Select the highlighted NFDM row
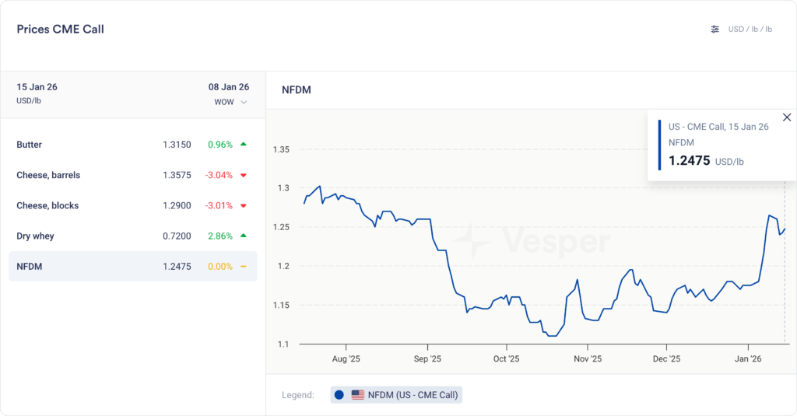The width and height of the screenshot is (797, 416). (x=132, y=266)
